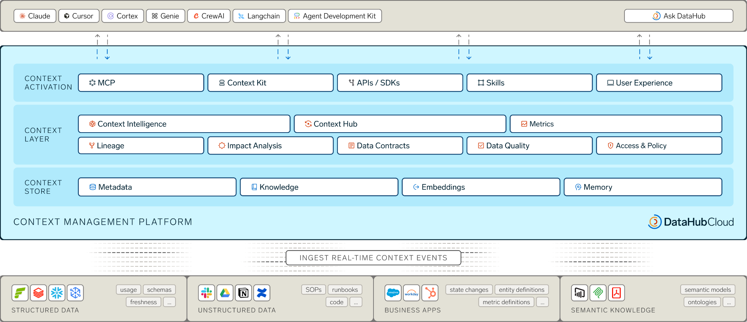Open the Power BI logo tile
747x322 pixels.
(x=580, y=293)
